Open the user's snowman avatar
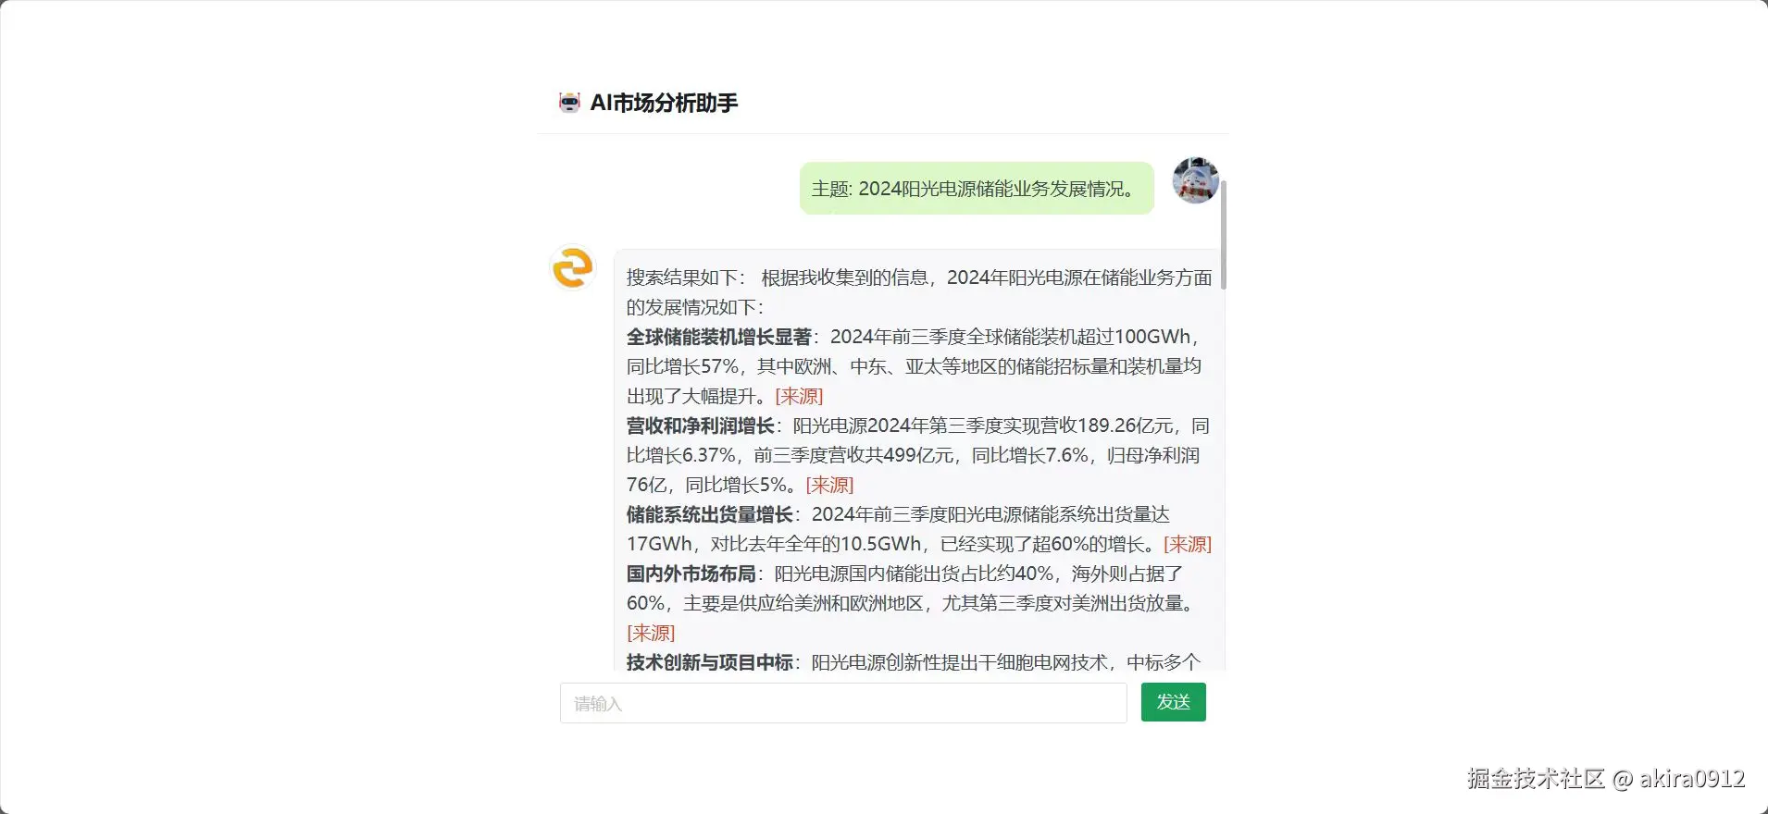This screenshot has height=814, width=1768. point(1195,180)
